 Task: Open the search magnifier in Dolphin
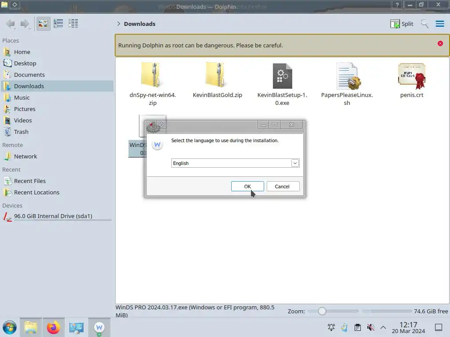[425, 24]
